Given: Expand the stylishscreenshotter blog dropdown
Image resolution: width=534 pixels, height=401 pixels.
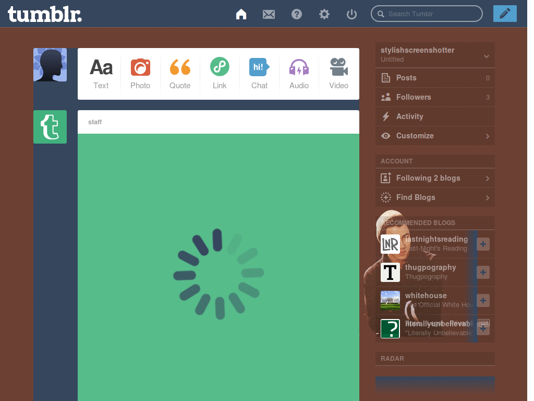Looking at the screenshot, I should (487, 56).
